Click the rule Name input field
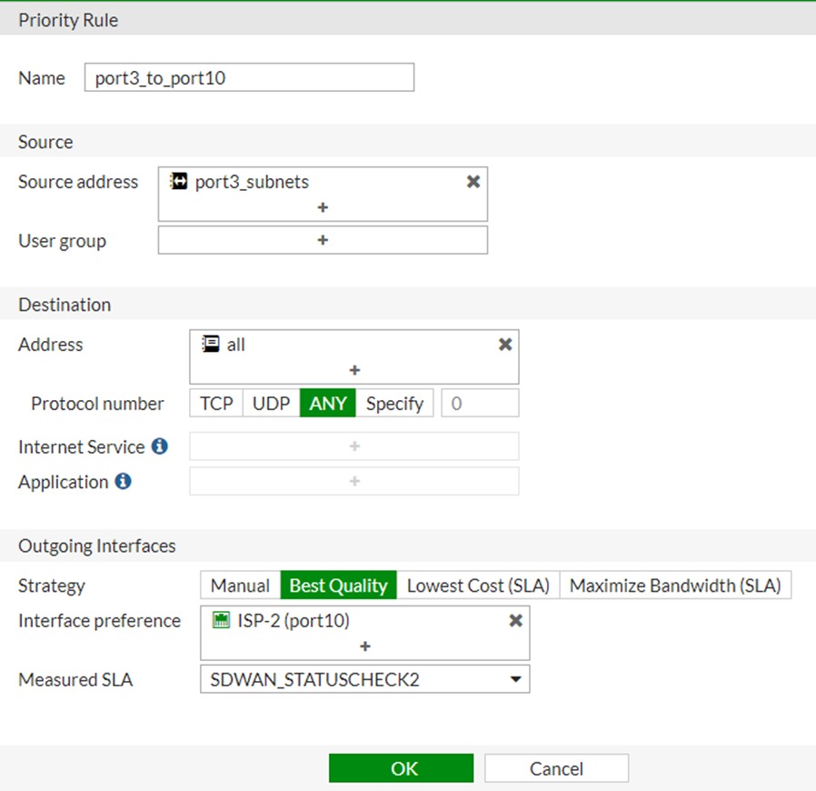816x791 pixels. click(x=249, y=78)
